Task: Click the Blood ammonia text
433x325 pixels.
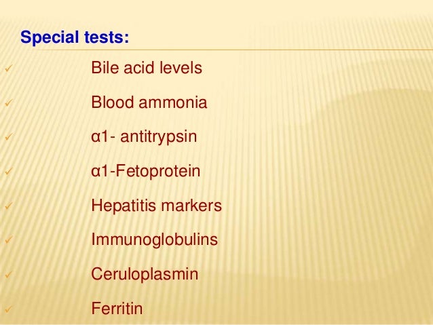Action: (x=149, y=102)
